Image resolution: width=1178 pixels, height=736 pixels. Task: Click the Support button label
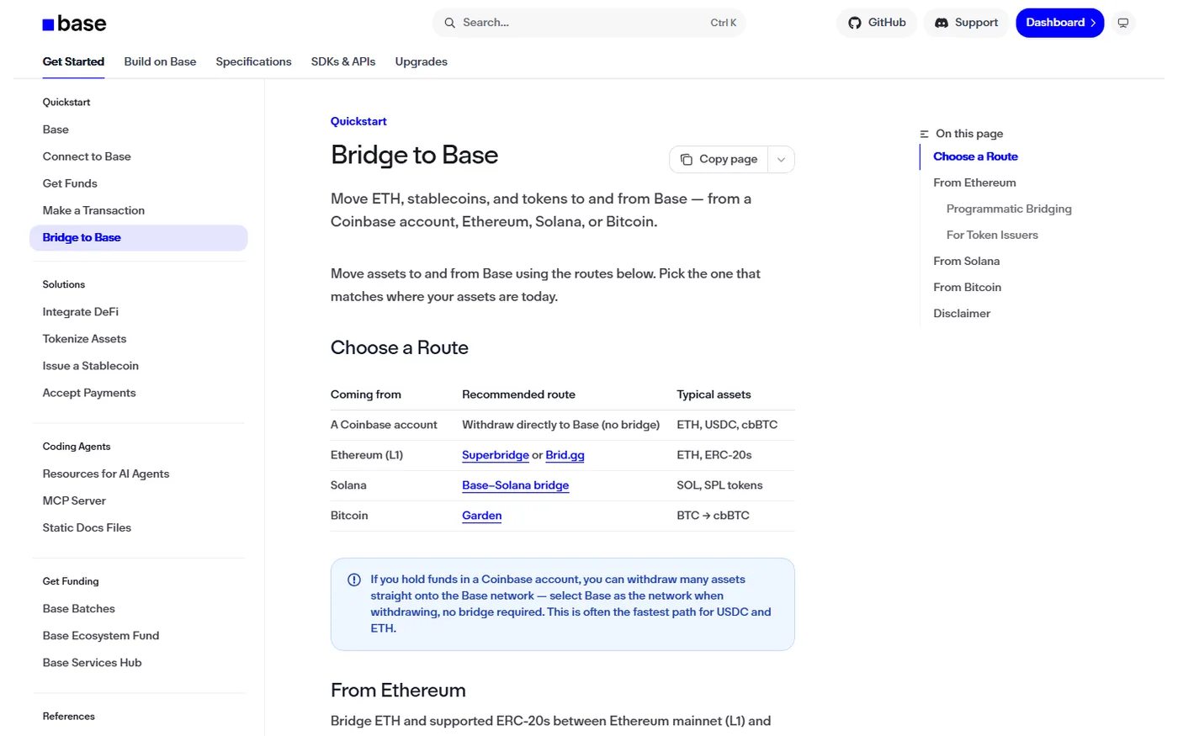pos(976,23)
